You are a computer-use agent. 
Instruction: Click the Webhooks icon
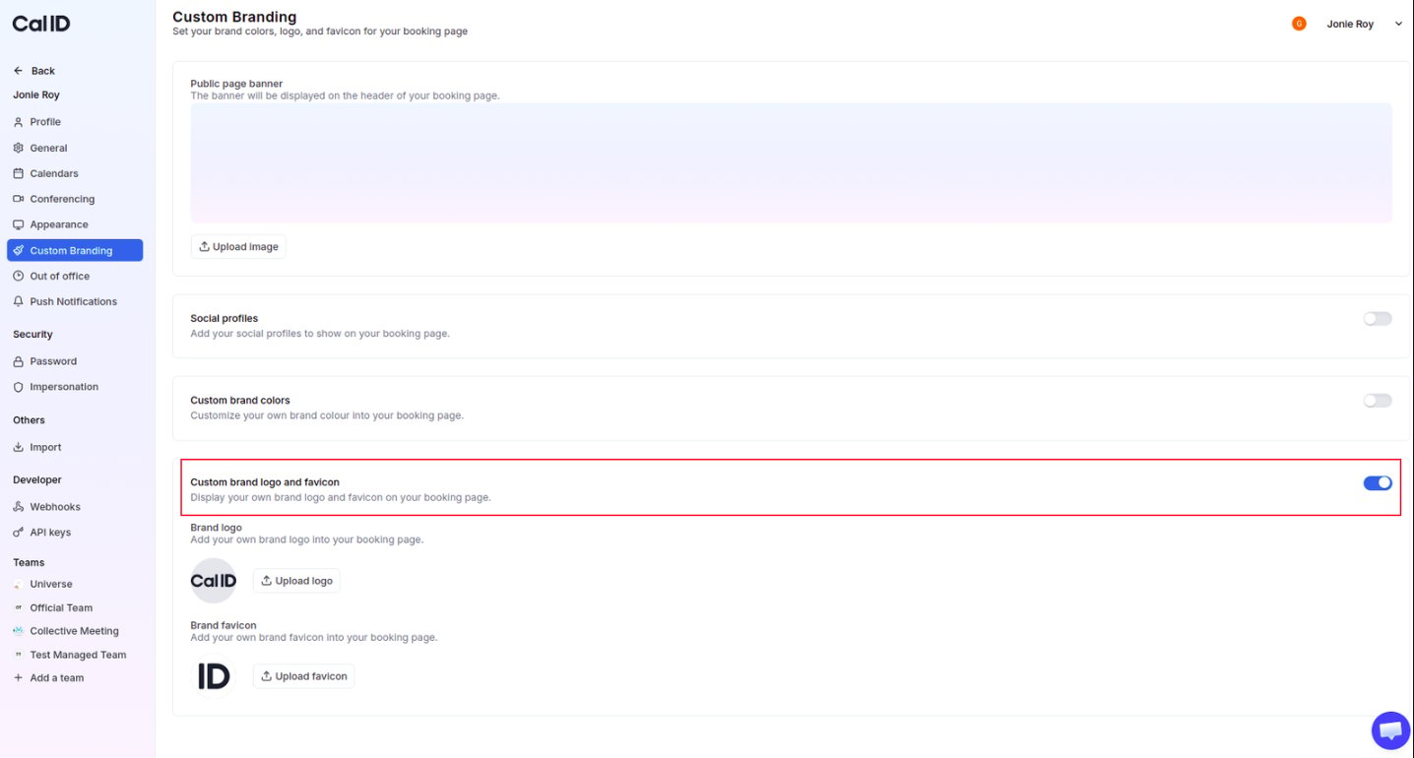(x=18, y=507)
